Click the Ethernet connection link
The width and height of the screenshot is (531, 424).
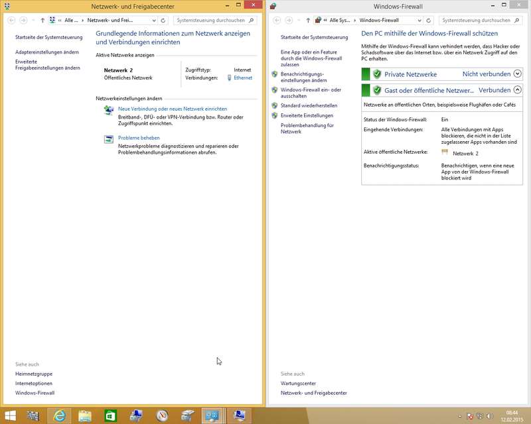coord(243,78)
